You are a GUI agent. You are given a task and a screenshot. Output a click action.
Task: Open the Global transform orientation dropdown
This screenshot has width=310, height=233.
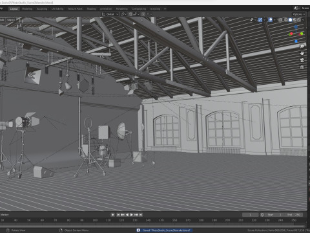pyautogui.click(x=110, y=14)
